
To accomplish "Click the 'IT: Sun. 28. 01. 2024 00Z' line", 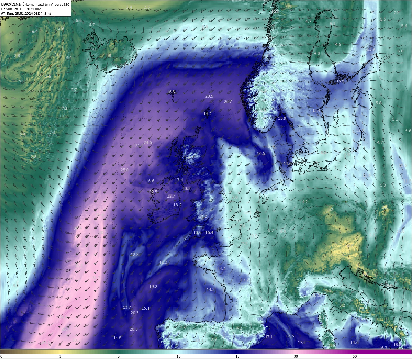I will [21, 9].
